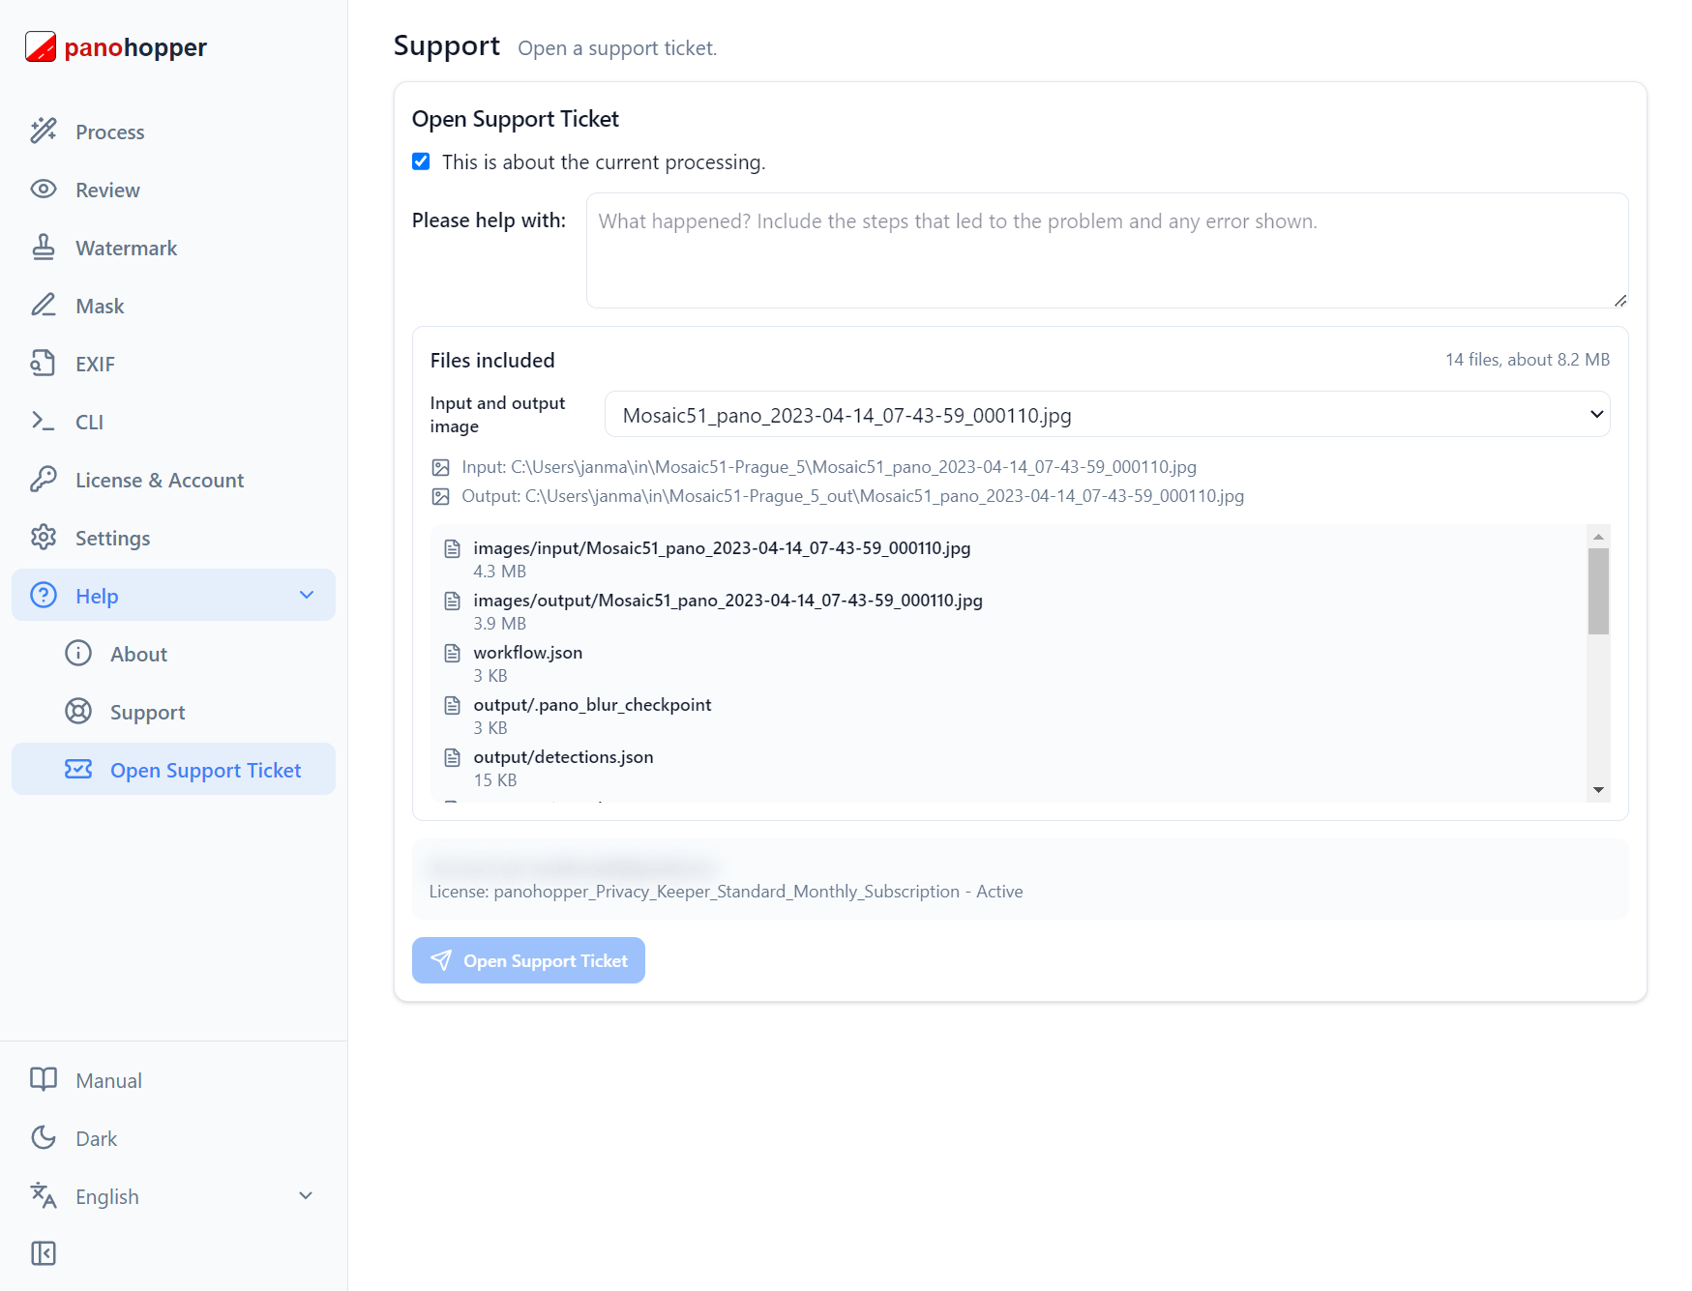
Task: Open the Manual link
Action: coord(173,1080)
